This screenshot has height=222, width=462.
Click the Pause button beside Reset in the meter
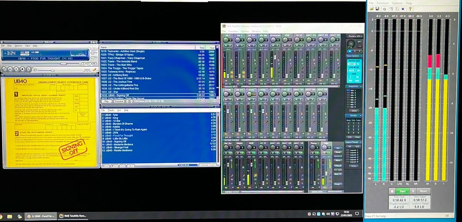pyautogui.click(x=413, y=191)
